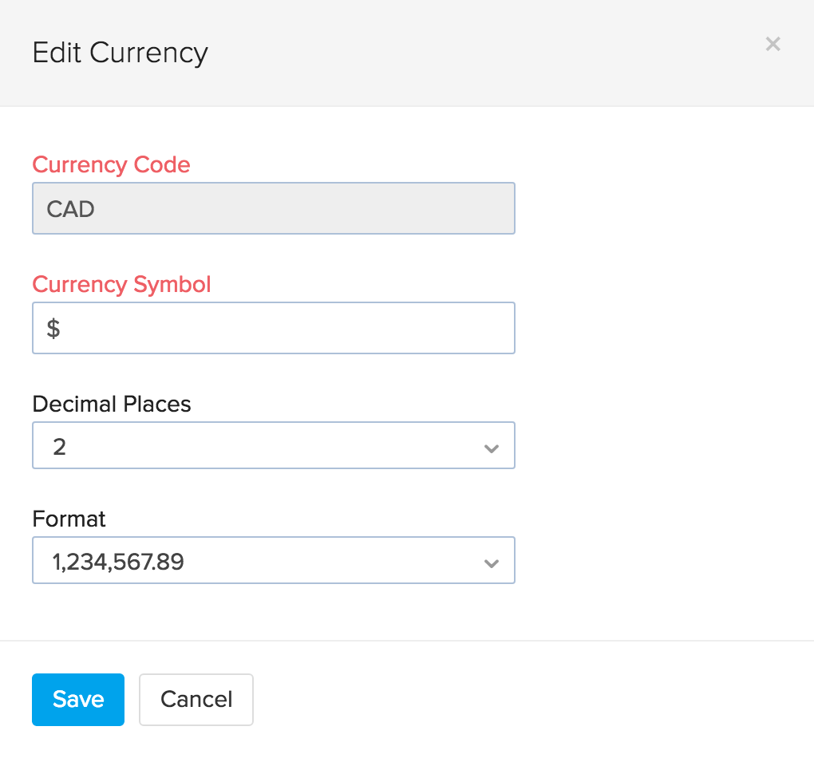
Task: Select the Currency Code field showing CAD
Action: tap(273, 208)
